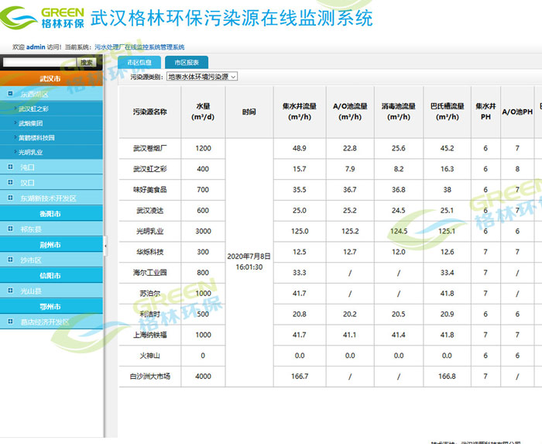Click the 巴氏槽流量 column header
The image size is (542, 444).
click(x=448, y=112)
